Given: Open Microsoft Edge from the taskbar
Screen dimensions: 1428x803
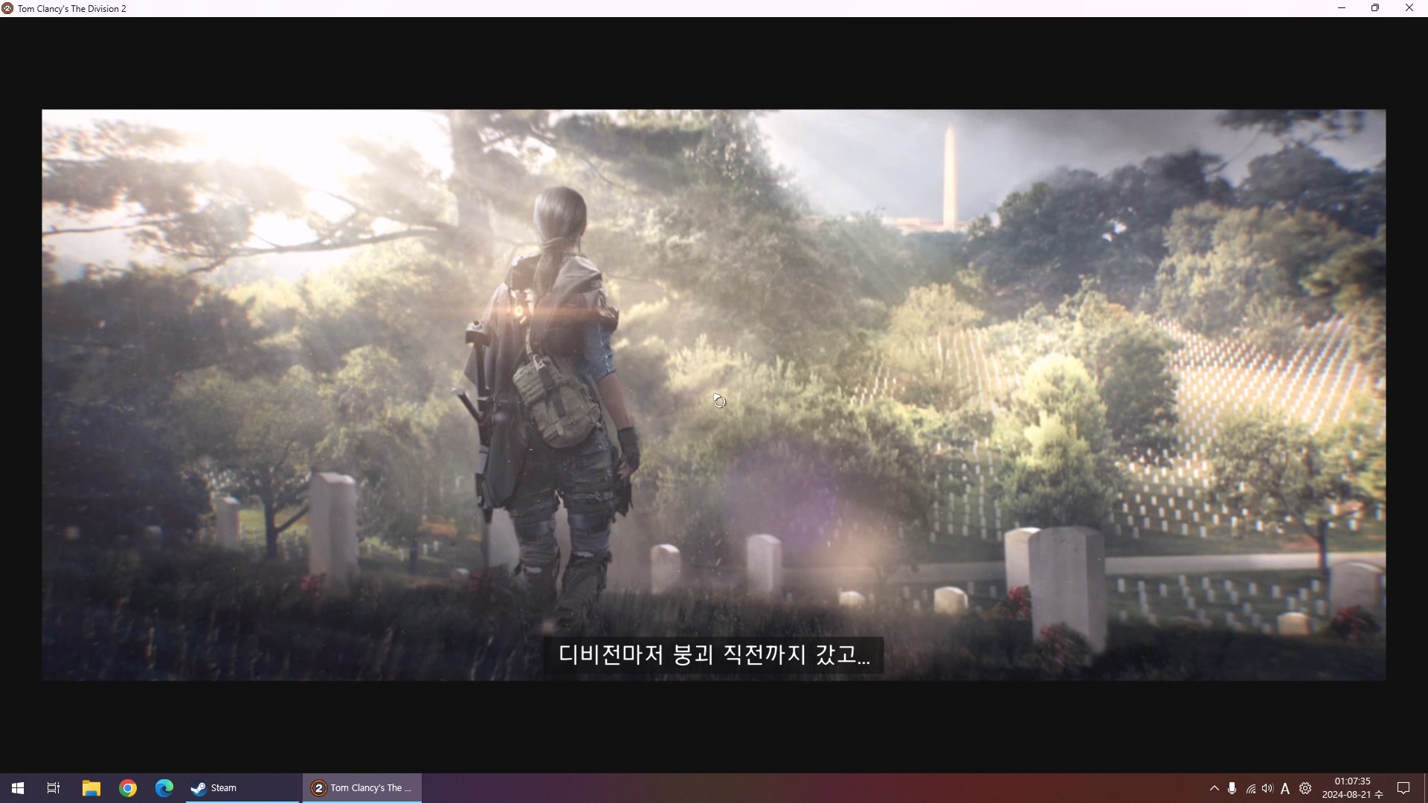Looking at the screenshot, I should click(x=164, y=788).
